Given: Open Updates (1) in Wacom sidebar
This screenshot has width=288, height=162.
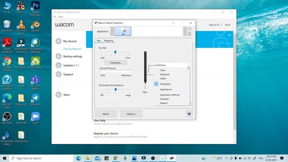Looking at the screenshot, I should pyautogui.click(x=67, y=65).
